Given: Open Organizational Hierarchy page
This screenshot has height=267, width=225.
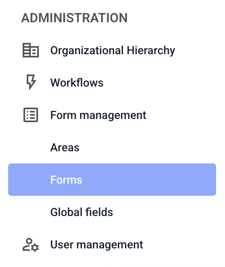Looking at the screenshot, I should pyautogui.click(x=112, y=51).
